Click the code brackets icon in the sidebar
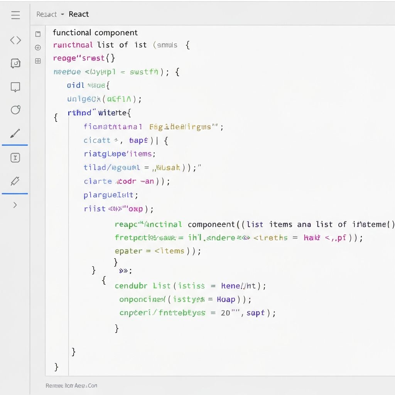395x395 pixels. click(x=15, y=40)
